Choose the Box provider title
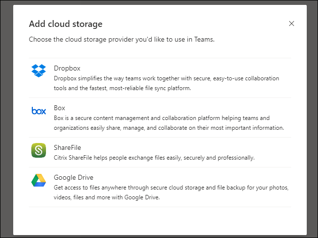This screenshot has height=238, width=318. click(59, 108)
